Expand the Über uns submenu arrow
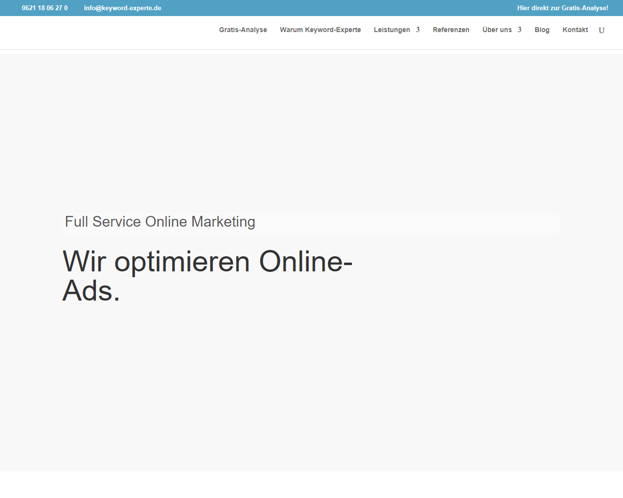The width and height of the screenshot is (623, 498). point(519,30)
